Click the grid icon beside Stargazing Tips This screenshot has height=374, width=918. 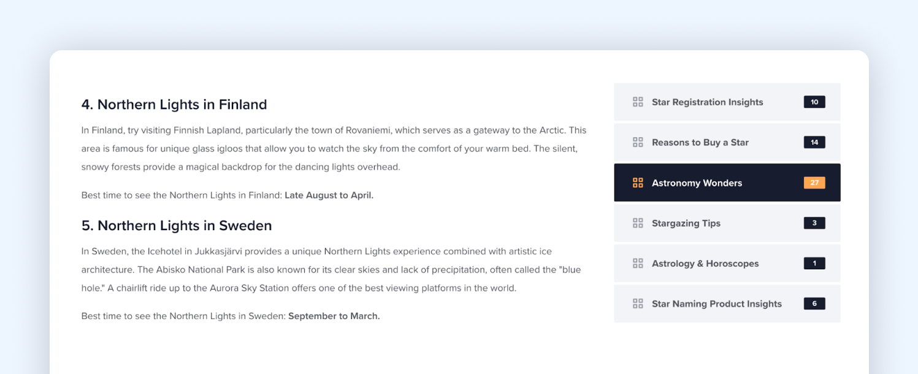(638, 223)
